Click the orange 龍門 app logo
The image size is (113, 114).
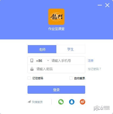tap(56, 17)
